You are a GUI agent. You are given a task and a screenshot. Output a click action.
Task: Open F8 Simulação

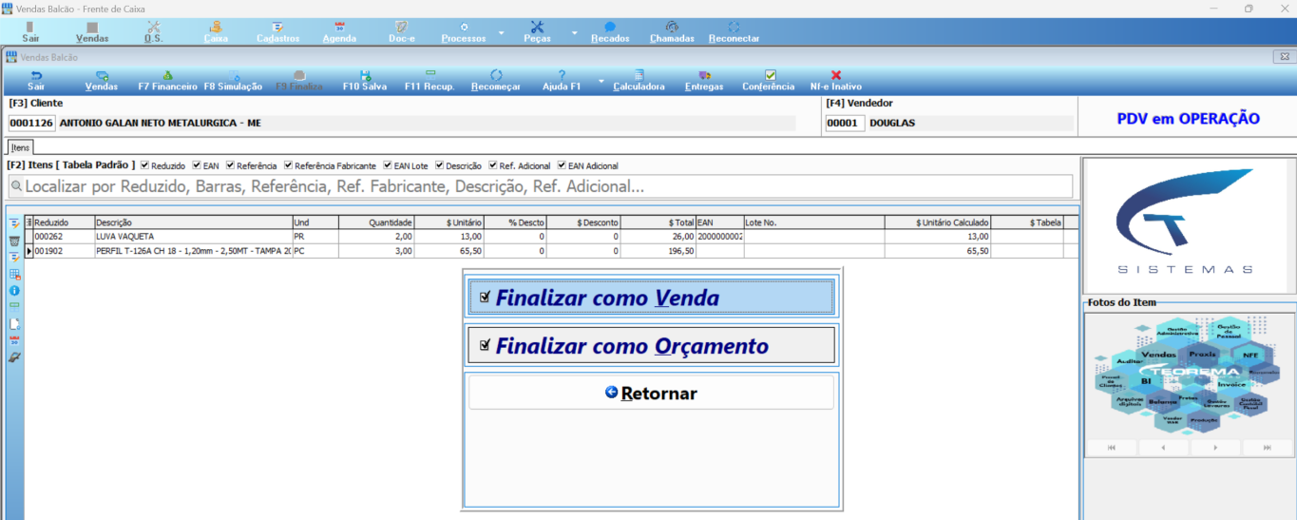233,80
